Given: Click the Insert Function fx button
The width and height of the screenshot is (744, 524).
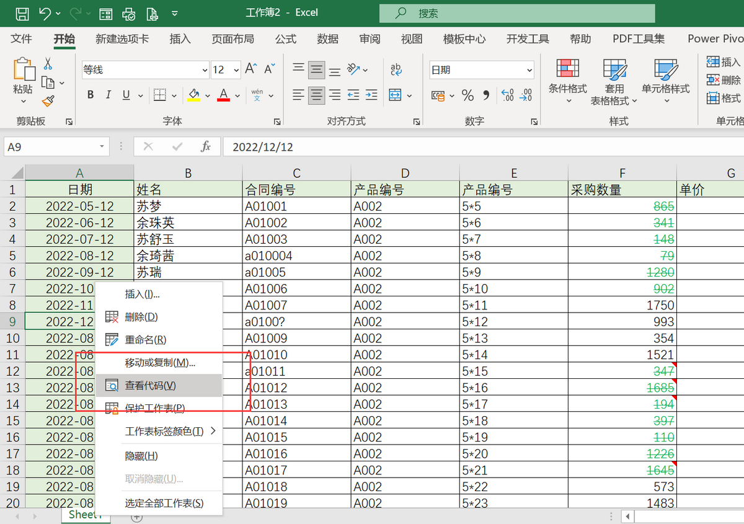Looking at the screenshot, I should tap(205, 147).
